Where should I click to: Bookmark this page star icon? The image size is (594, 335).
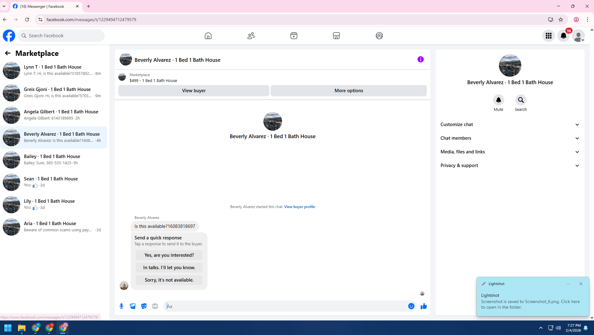[x=561, y=20]
